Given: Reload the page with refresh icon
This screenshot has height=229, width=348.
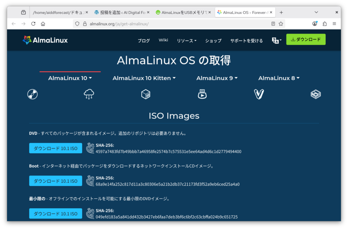Looking at the screenshot, I should pyautogui.click(x=33, y=24).
